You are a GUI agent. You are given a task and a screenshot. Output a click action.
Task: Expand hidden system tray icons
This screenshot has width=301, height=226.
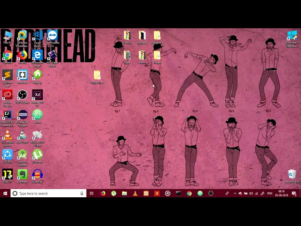pos(235,194)
